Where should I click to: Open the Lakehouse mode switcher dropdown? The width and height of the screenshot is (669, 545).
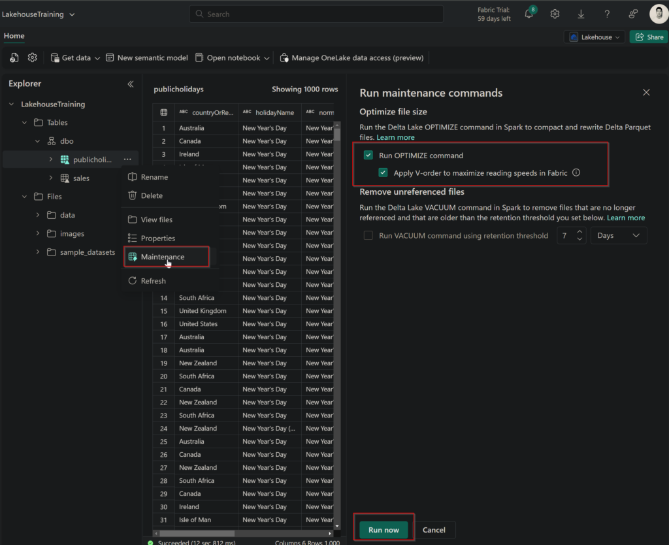click(x=595, y=37)
